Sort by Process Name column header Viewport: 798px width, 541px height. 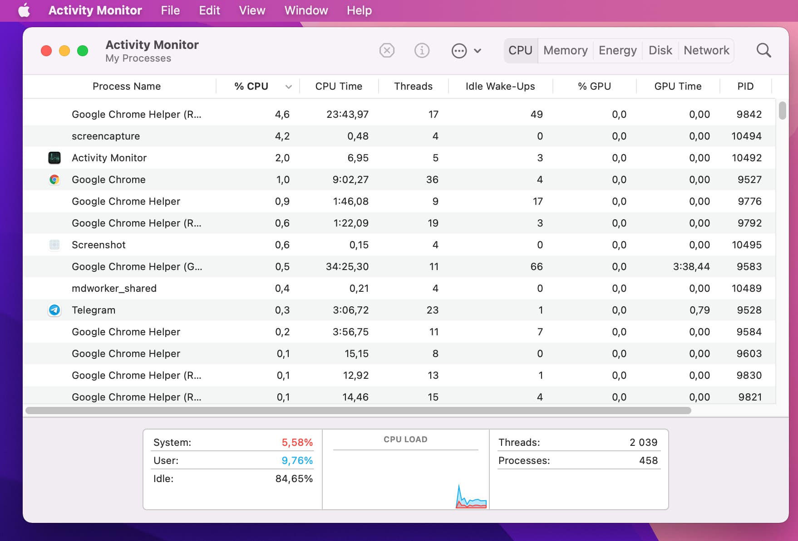127,86
